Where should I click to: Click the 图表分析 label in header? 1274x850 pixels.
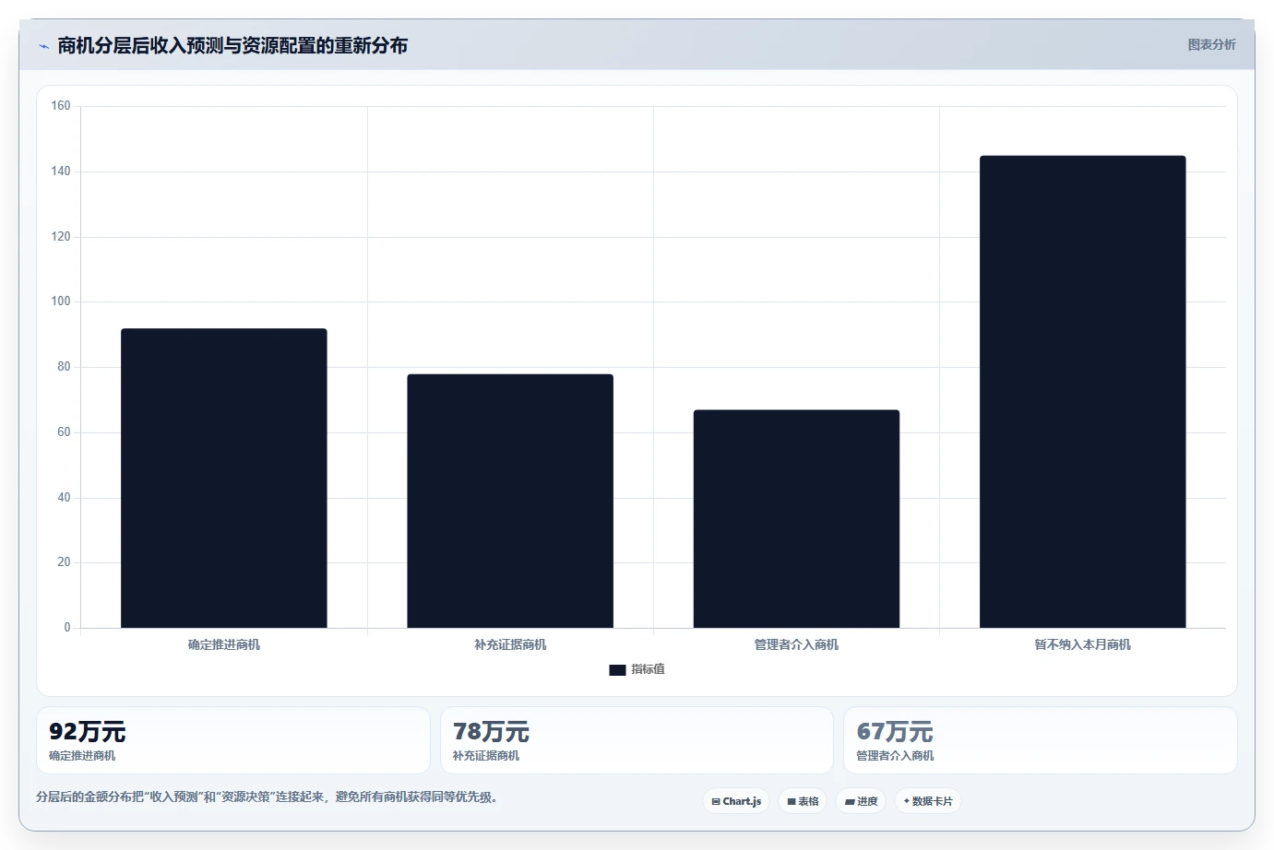tap(1211, 44)
